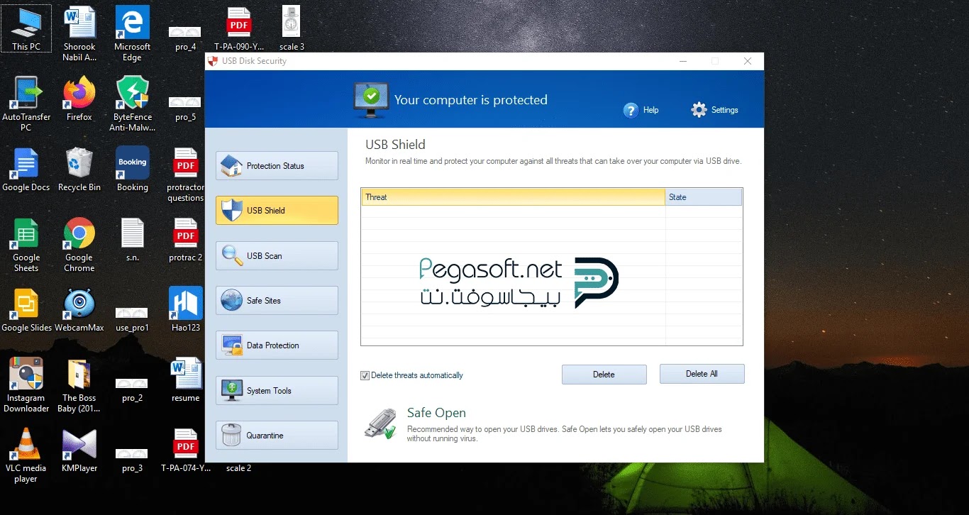969x515 pixels.
Task: Select the Firefox desktop icon
Action: pyautogui.click(x=79, y=99)
